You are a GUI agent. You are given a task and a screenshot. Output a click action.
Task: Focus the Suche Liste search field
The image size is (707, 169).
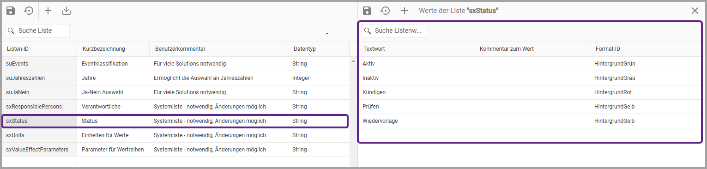(37, 31)
